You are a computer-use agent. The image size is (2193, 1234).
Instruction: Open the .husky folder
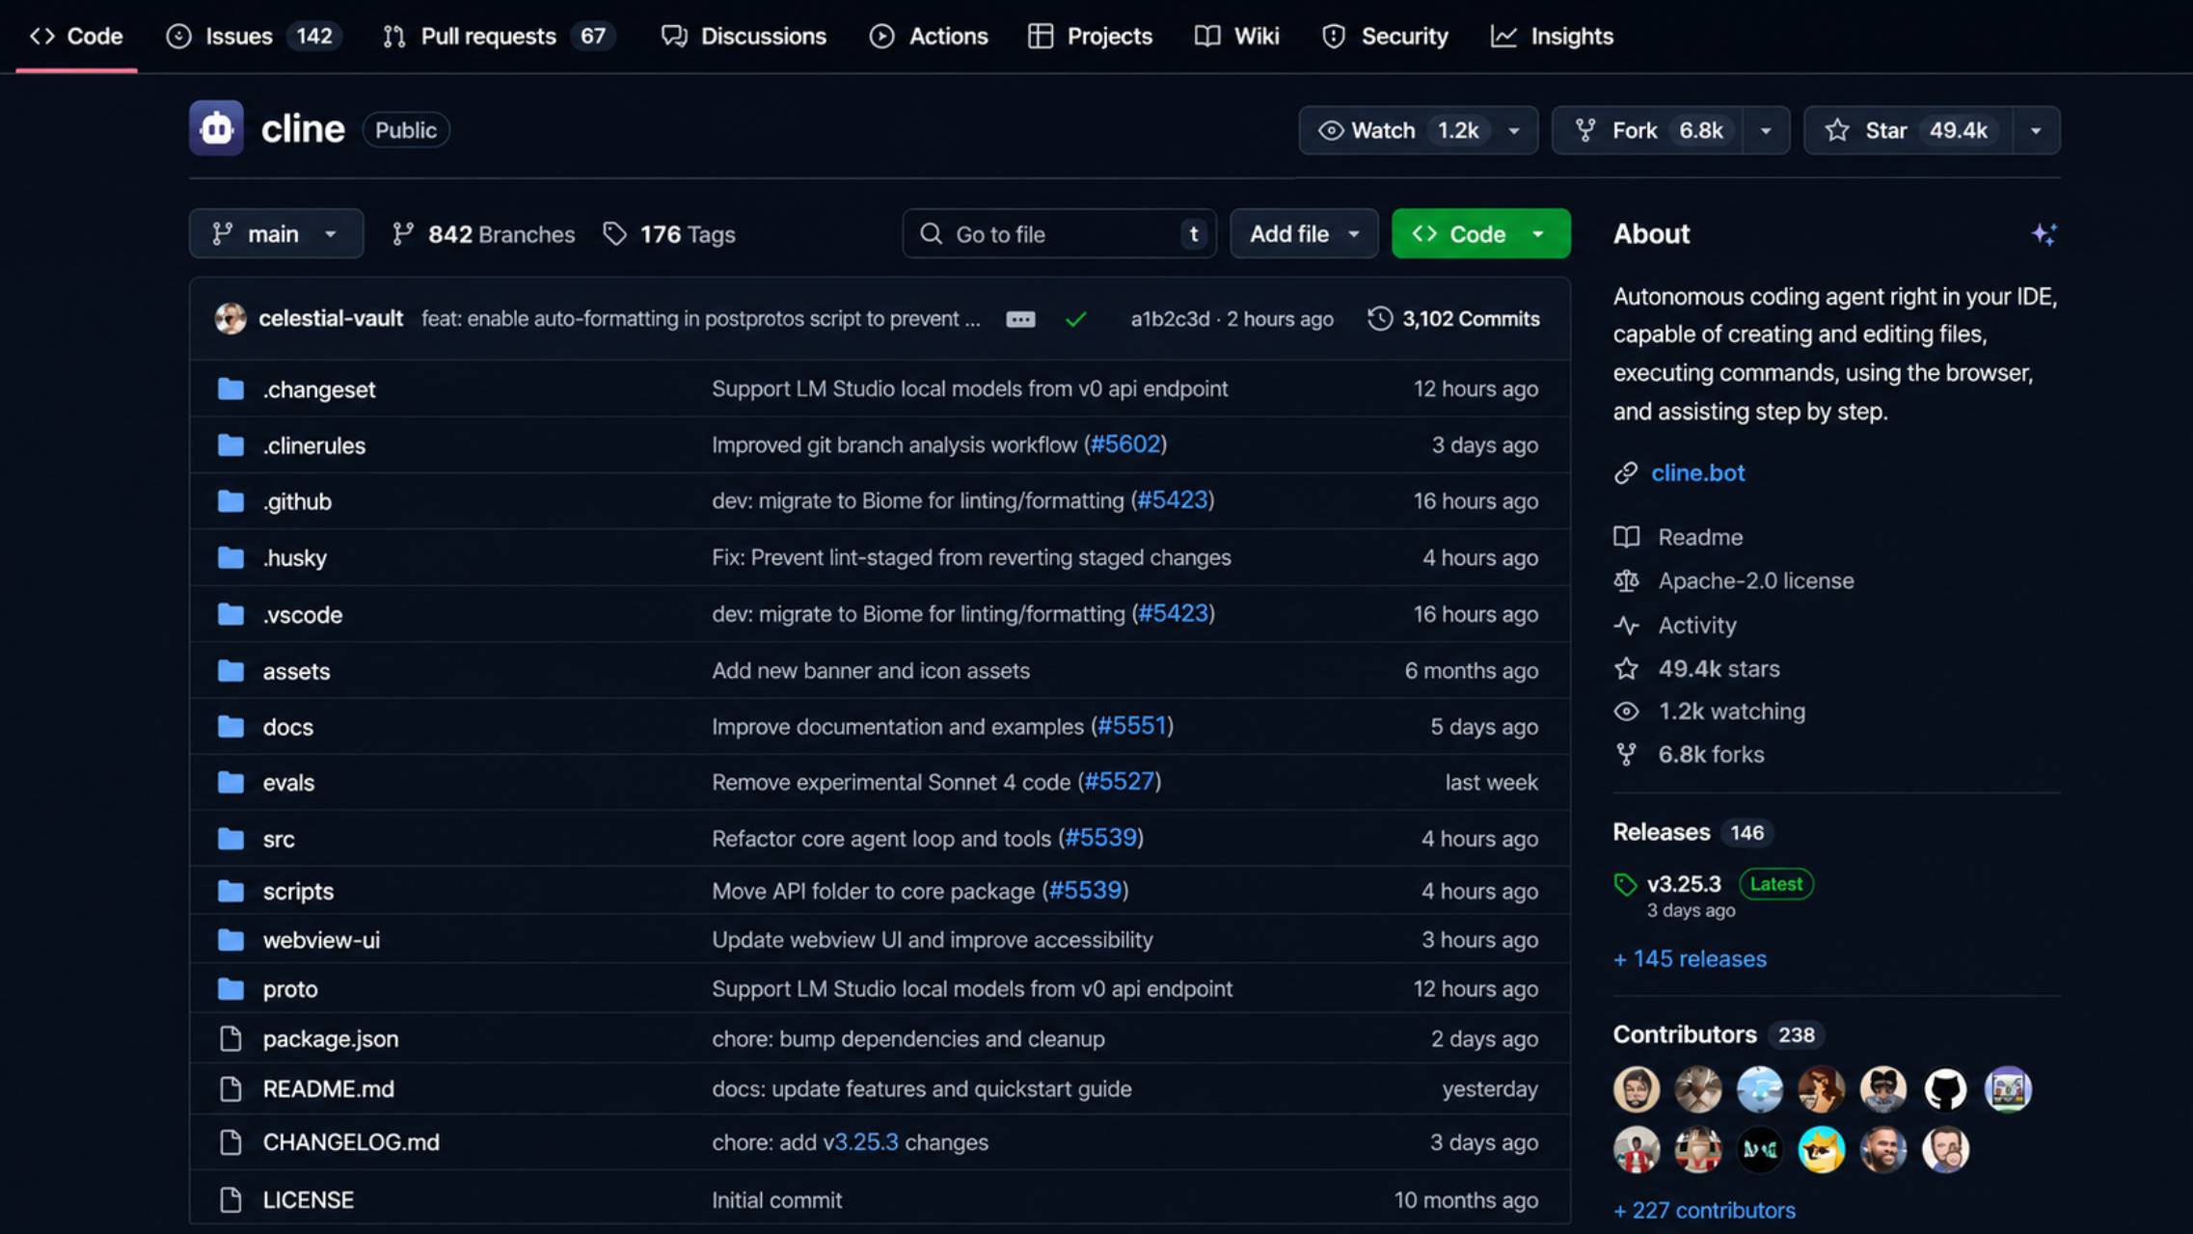point(294,557)
